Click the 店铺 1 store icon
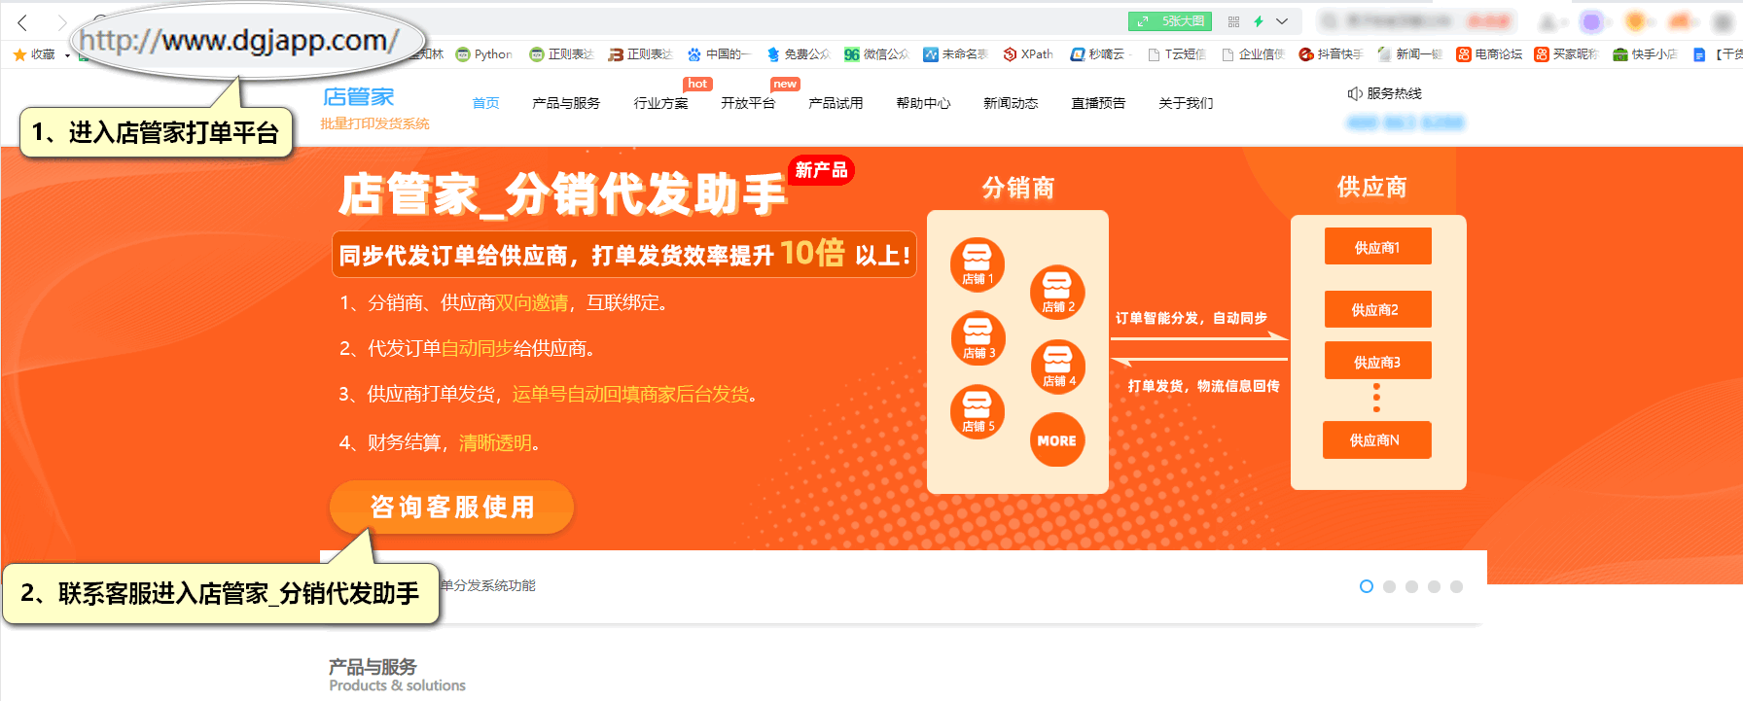 (x=977, y=264)
